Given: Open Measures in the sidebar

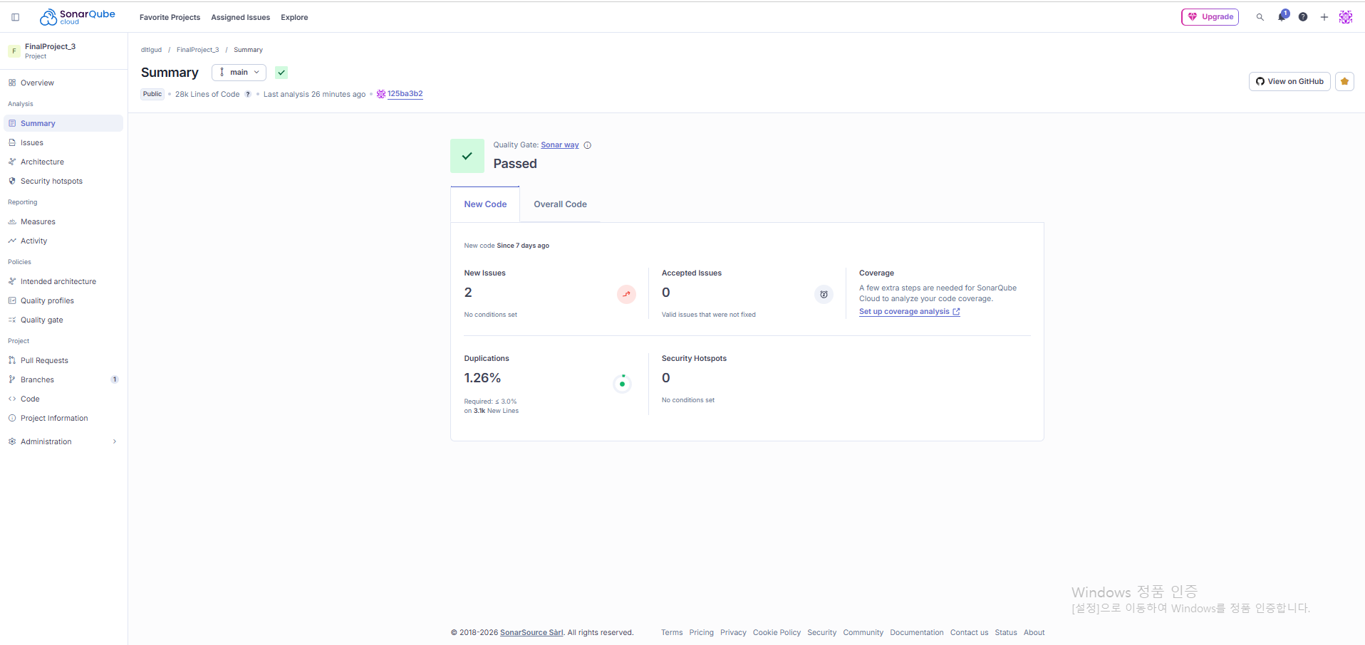Looking at the screenshot, I should click(x=63, y=221).
